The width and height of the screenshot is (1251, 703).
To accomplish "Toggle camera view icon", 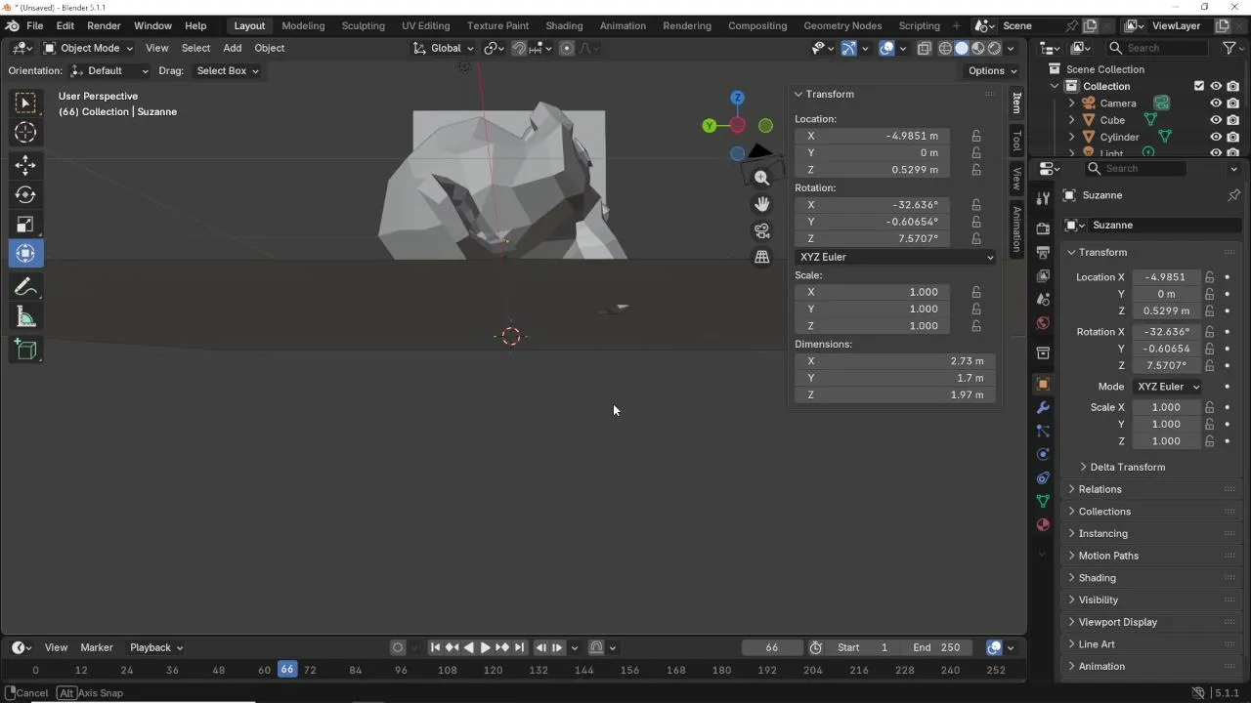I will pyautogui.click(x=762, y=230).
